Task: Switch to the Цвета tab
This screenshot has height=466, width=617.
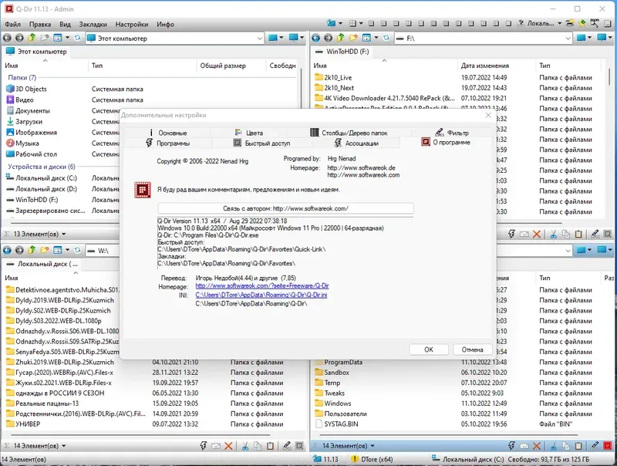Action: pos(248,133)
